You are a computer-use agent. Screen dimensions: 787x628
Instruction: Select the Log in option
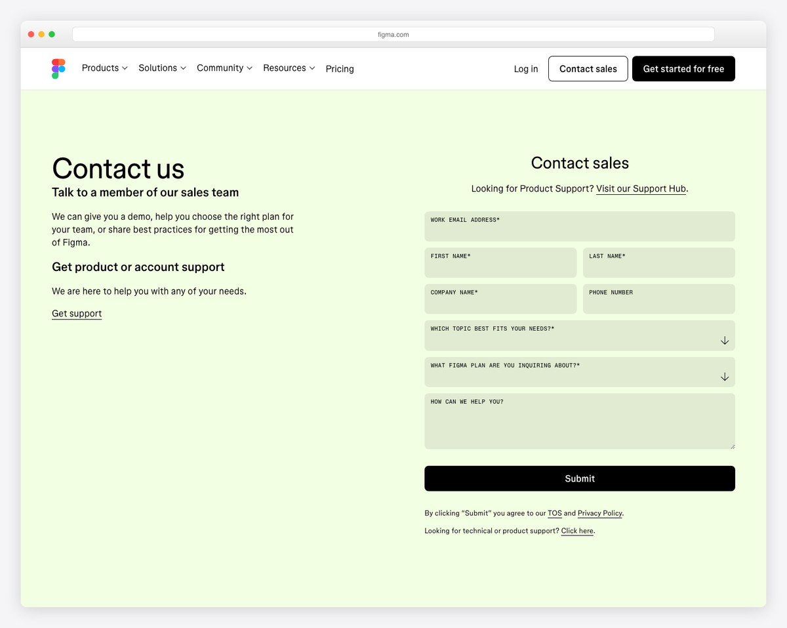point(525,68)
